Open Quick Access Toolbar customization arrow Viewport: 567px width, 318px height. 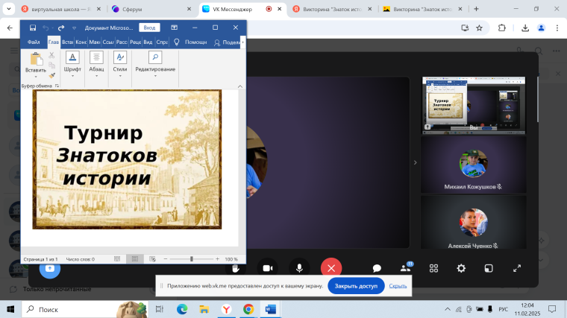(x=74, y=28)
